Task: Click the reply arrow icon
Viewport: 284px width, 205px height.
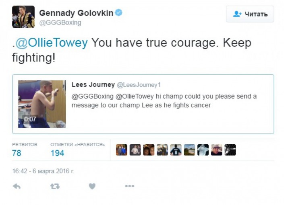Action: tap(17, 186)
